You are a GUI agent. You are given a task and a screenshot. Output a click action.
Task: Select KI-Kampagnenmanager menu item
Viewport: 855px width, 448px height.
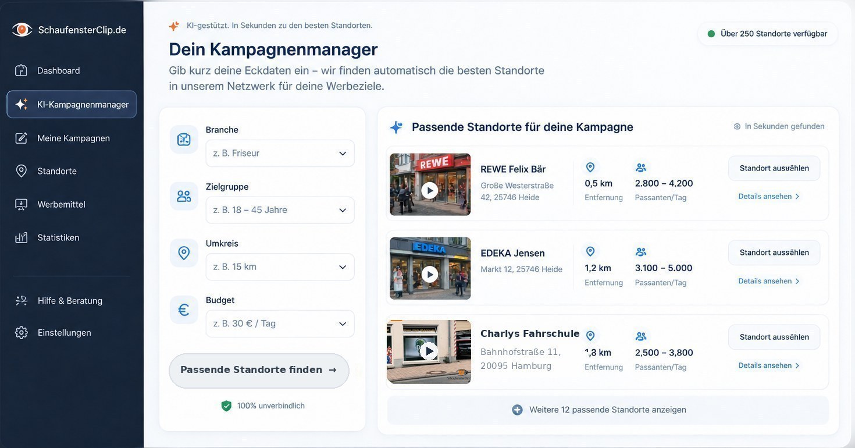pyautogui.click(x=72, y=105)
